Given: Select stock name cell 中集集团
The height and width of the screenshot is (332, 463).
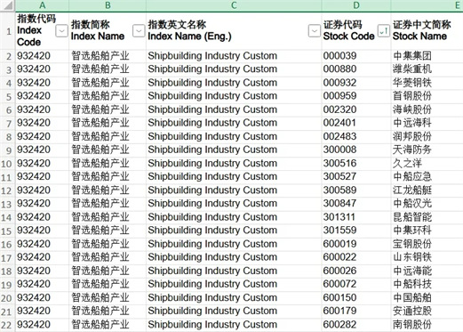Looking at the screenshot, I should (x=427, y=56).
